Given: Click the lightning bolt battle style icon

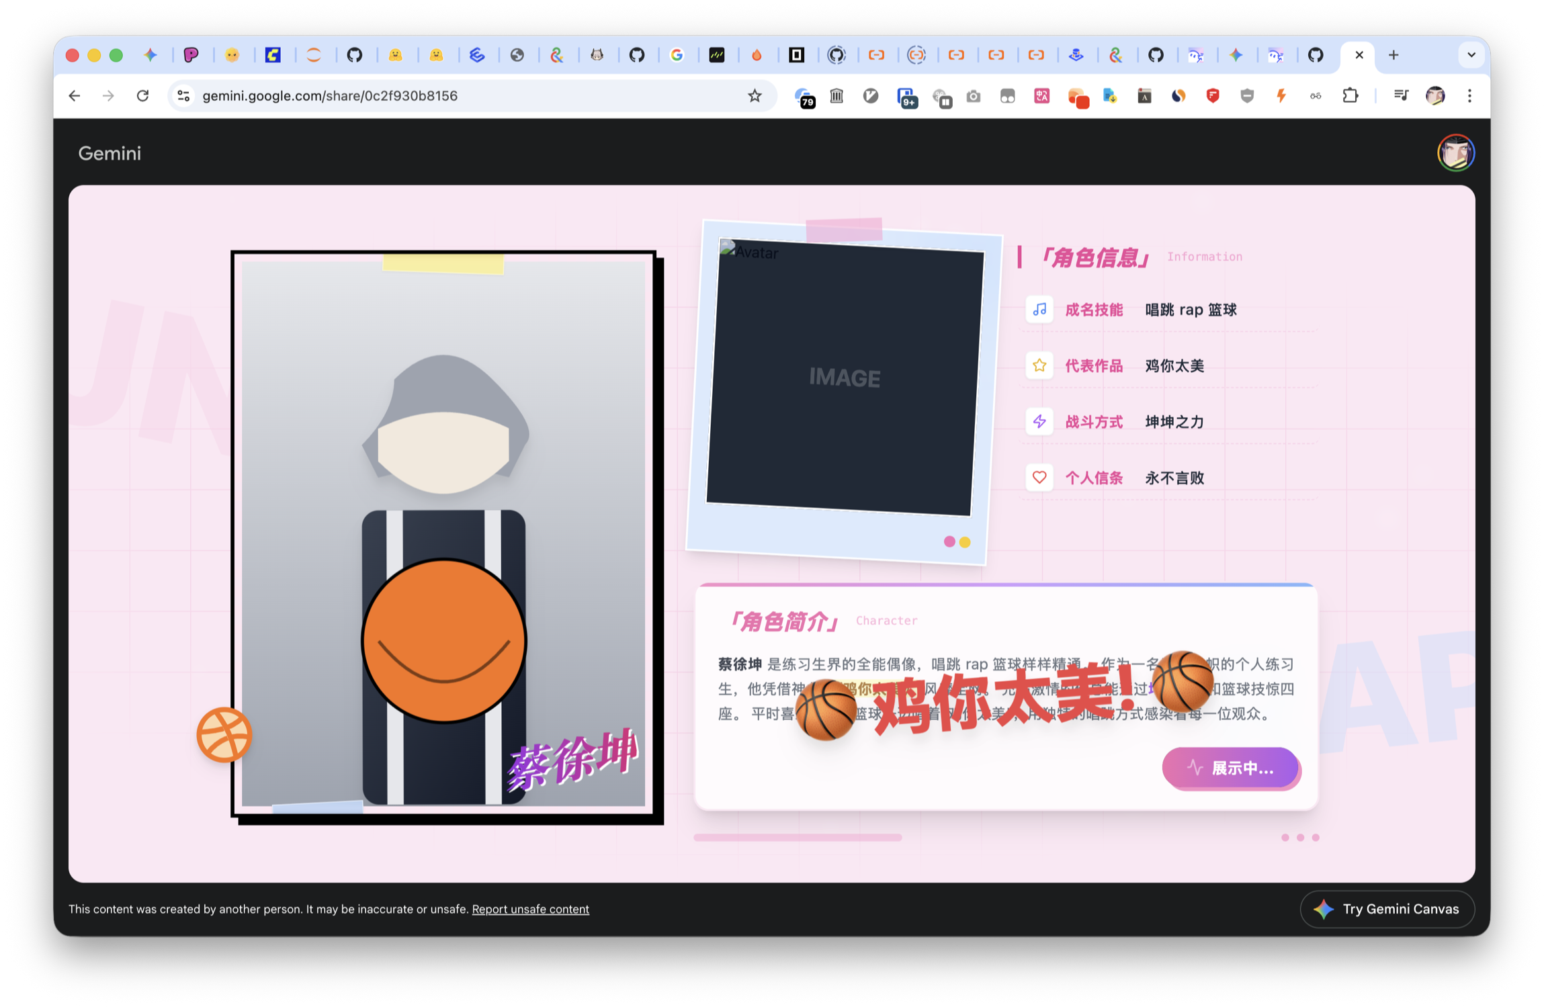Looking at the screenshot, I should click(1039, 422).
